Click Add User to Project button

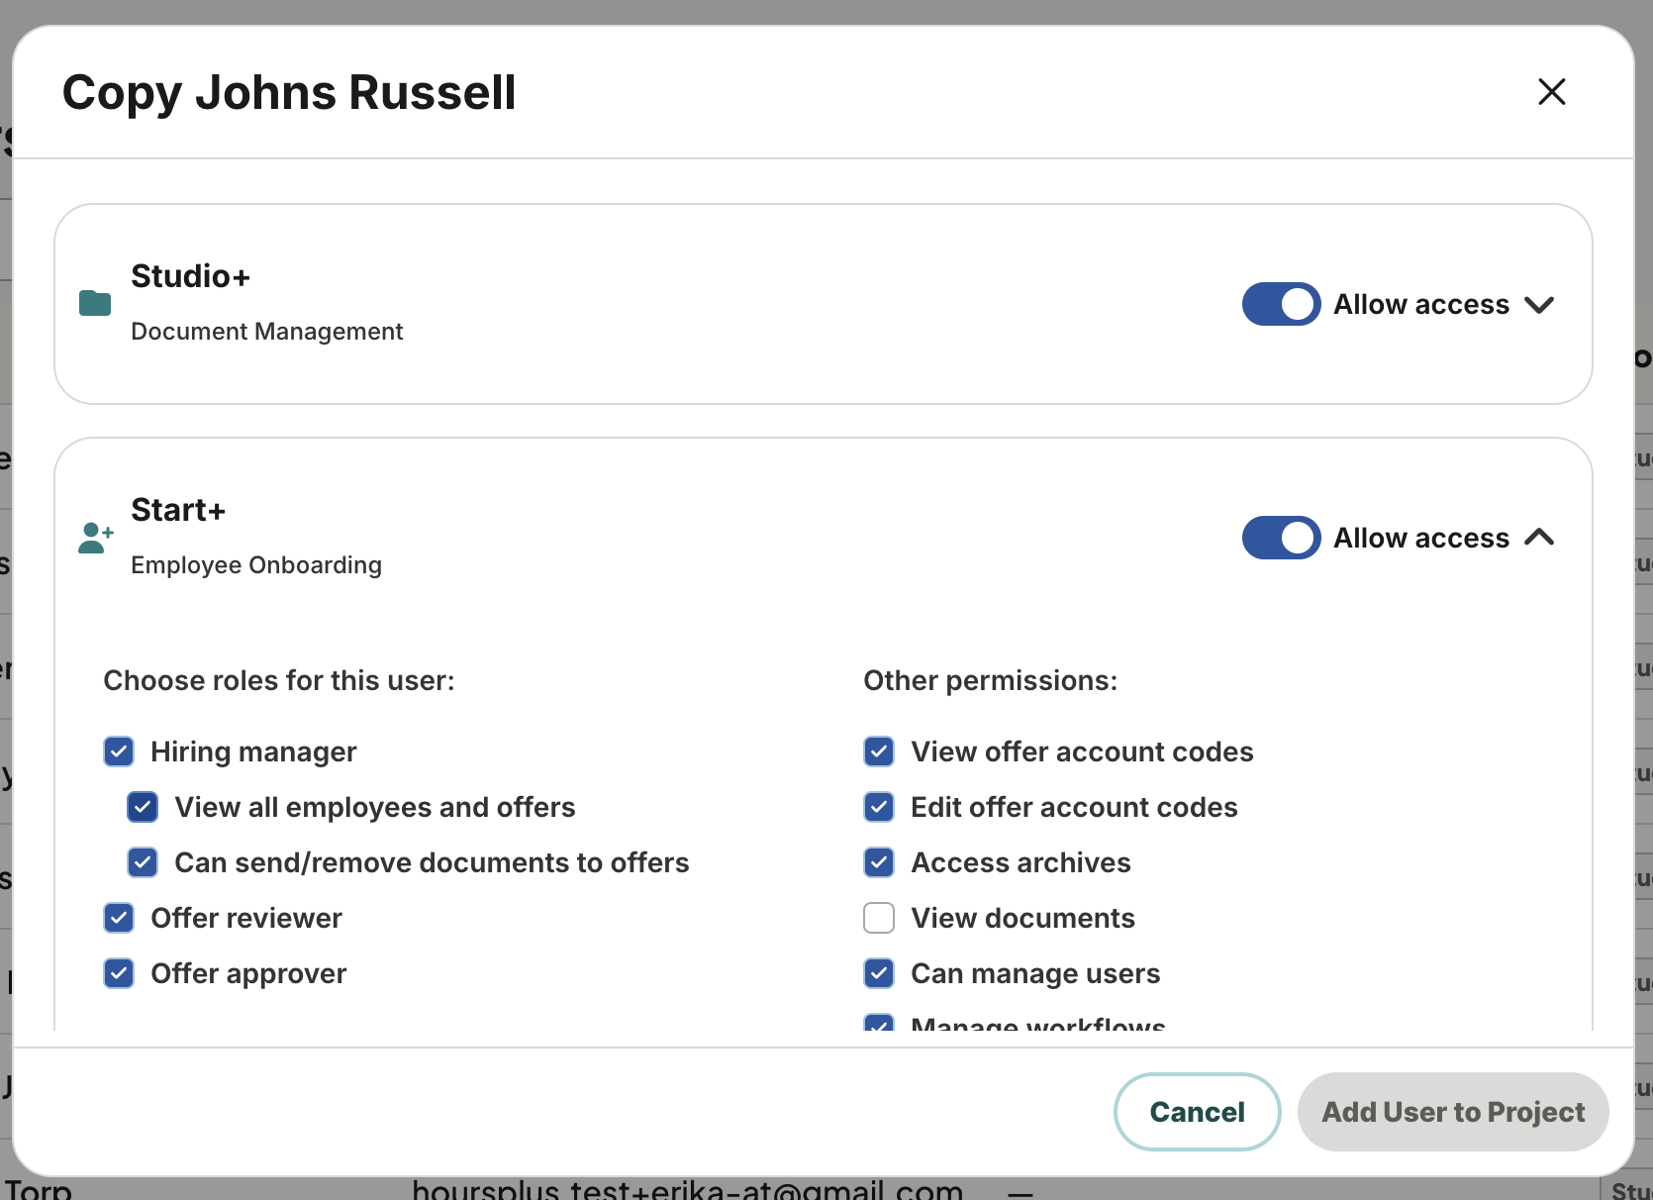click(1453, 1112)
